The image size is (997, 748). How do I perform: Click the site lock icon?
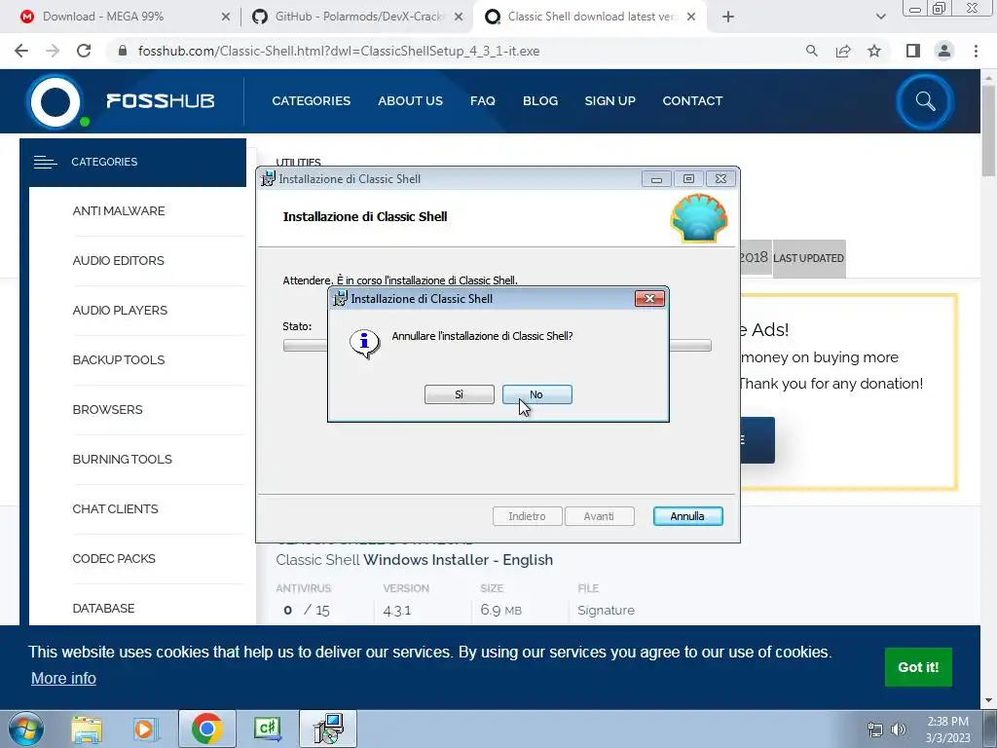pyautogui.click(x=123, y=51)
